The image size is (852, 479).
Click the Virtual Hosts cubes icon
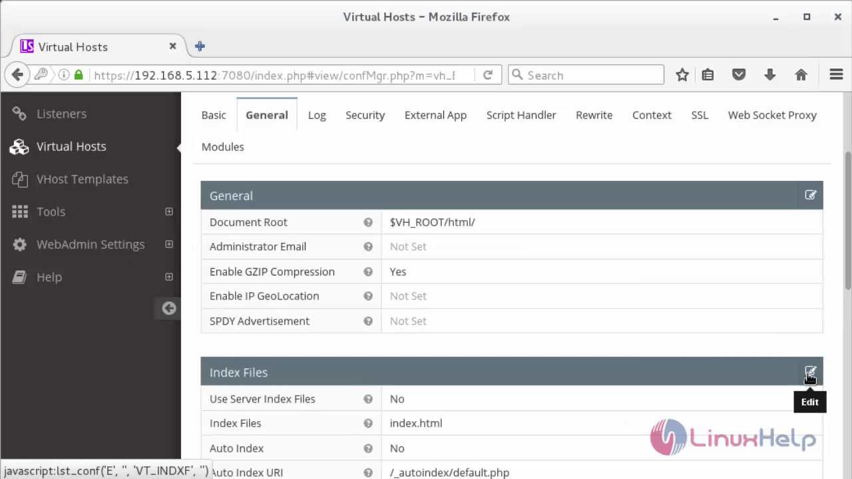click(19, 146)
